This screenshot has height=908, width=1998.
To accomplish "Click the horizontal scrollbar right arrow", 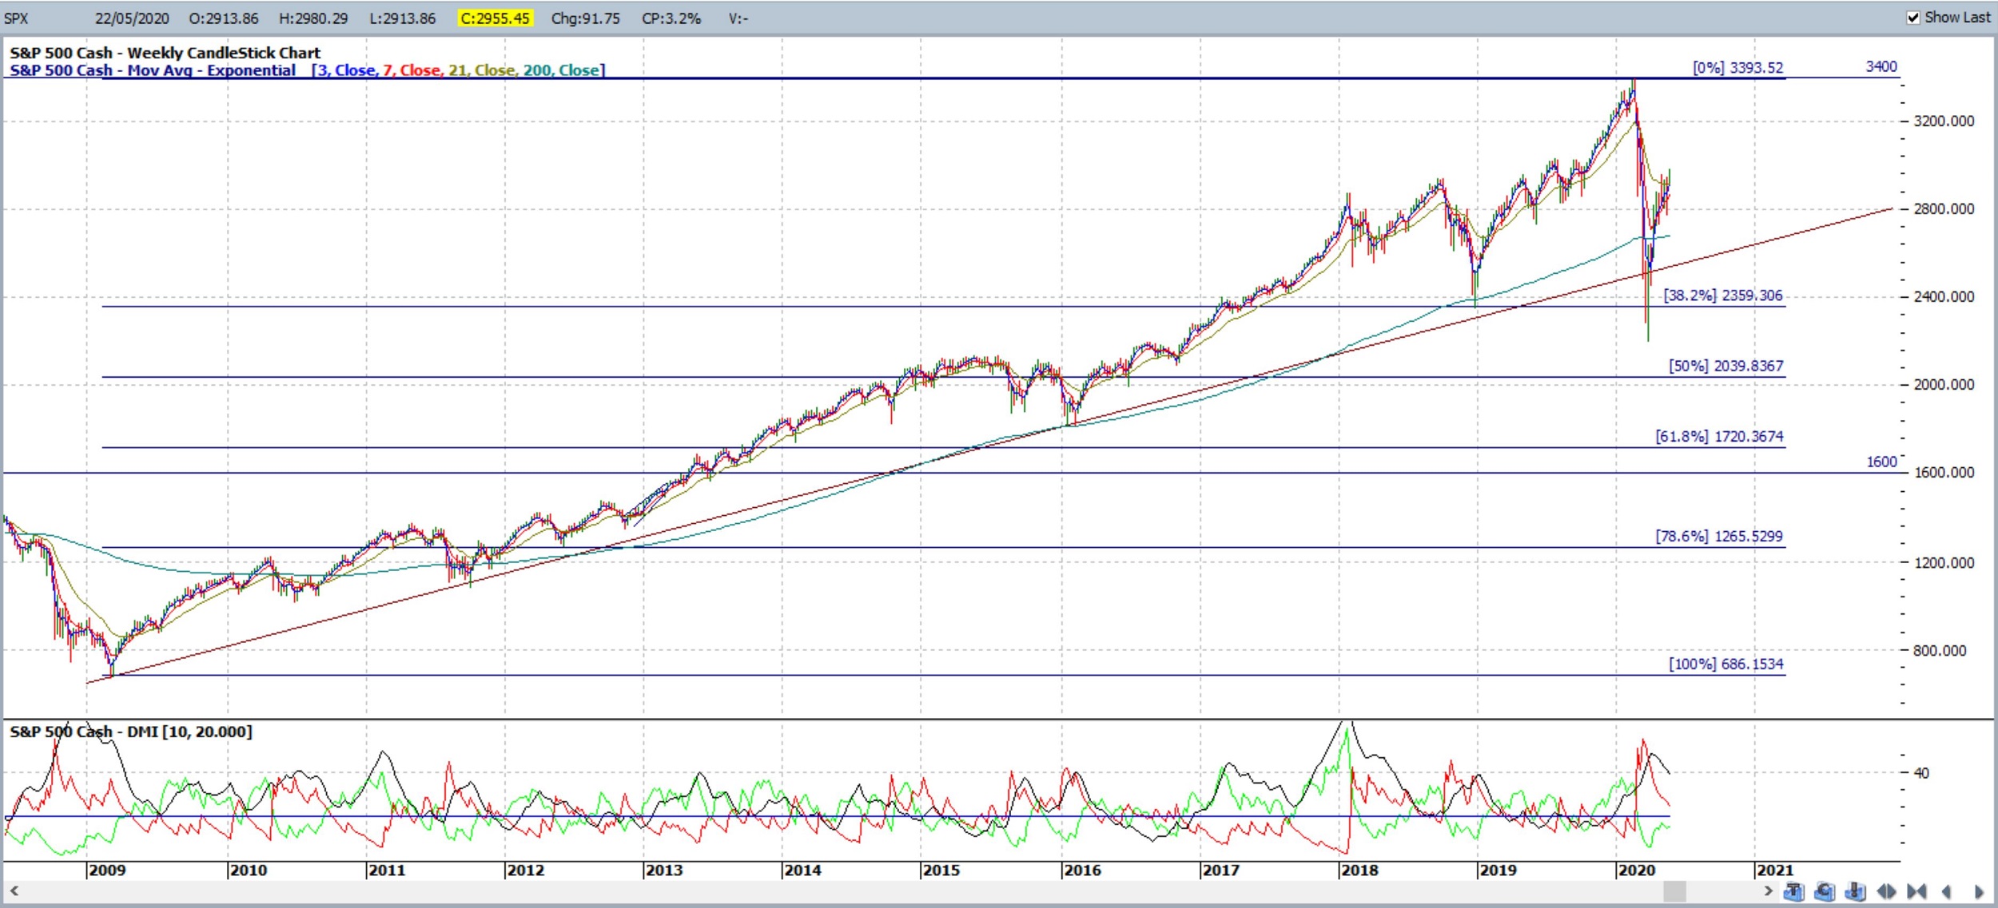I will pos(1768,890).
